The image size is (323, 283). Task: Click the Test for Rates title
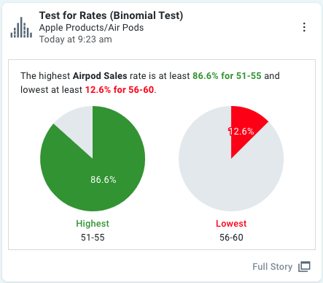pos(111,15)
